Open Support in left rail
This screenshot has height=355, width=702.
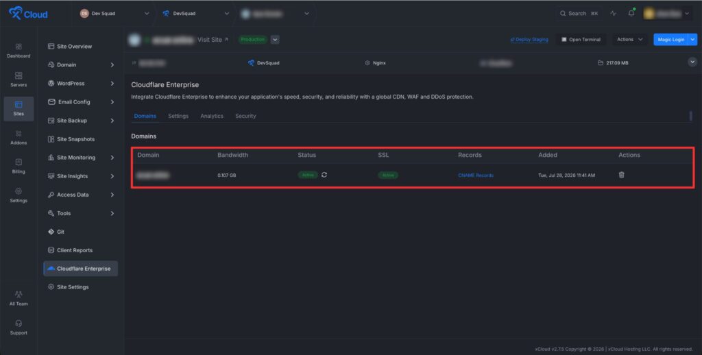pyautogui.click(x=19, y=328)
